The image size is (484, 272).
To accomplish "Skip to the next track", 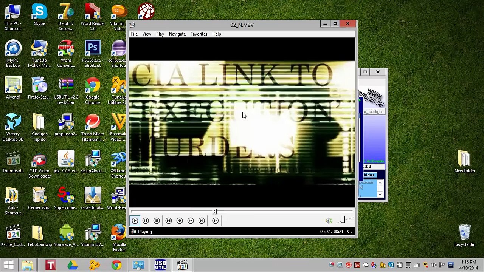I will tap(202, 221).
